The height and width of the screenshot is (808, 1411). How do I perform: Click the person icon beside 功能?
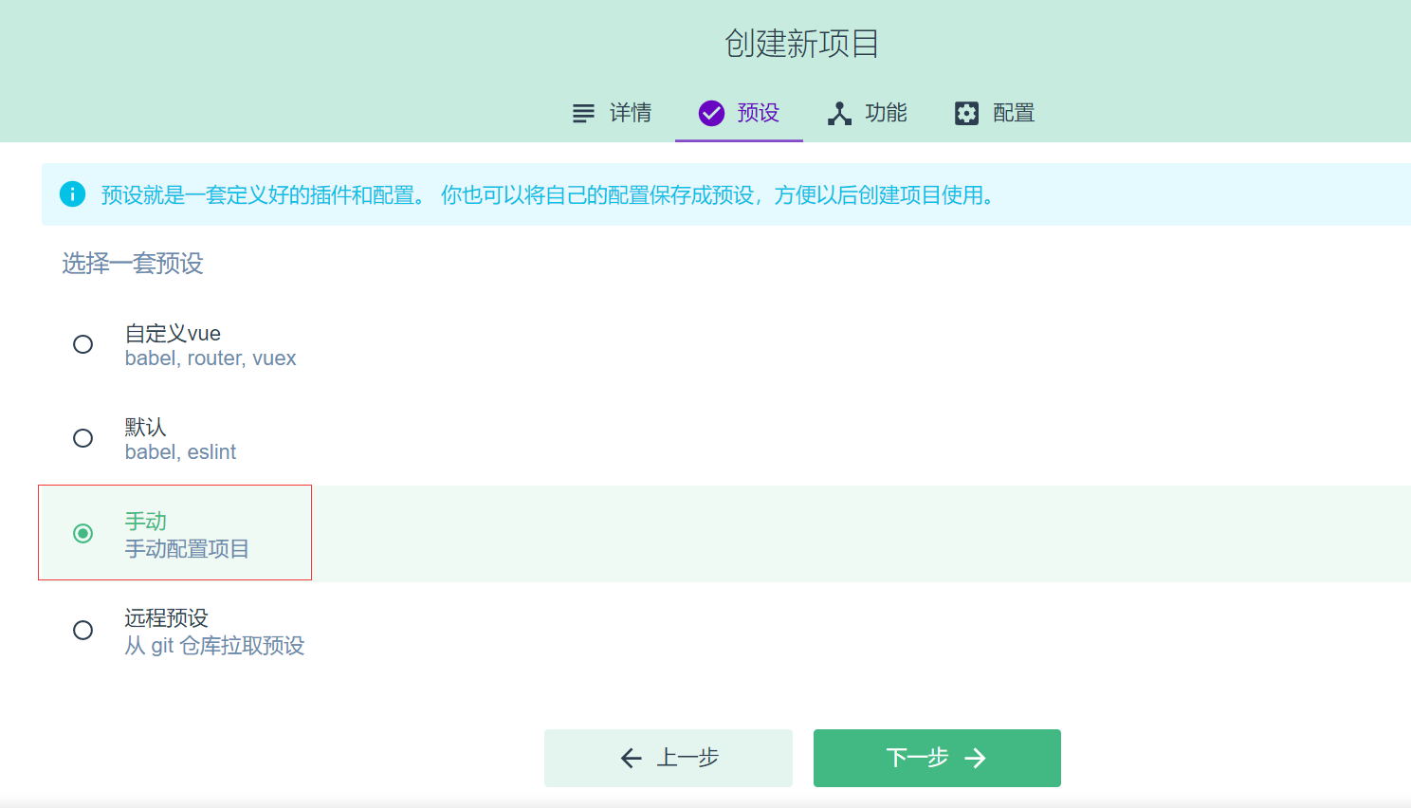(x=838, y=113)
